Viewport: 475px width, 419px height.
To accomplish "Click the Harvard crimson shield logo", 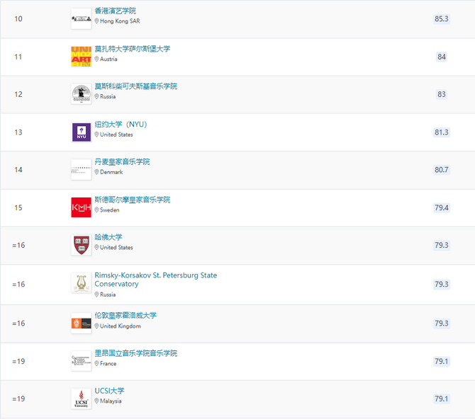I will tap(82, 245).
